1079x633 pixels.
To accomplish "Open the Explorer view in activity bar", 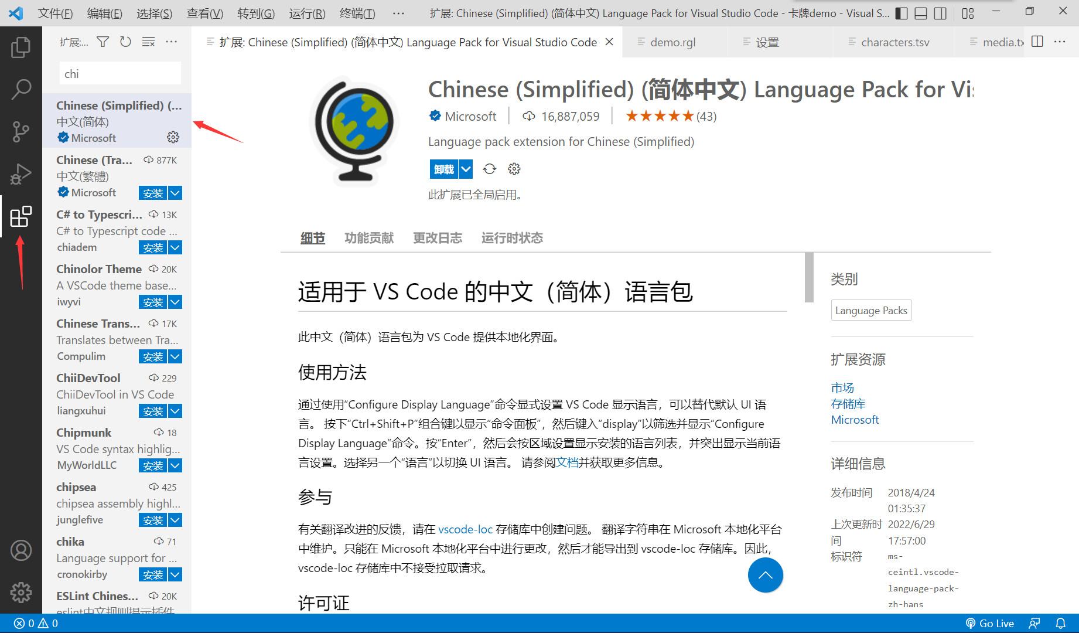I will [x=21, y=47].
